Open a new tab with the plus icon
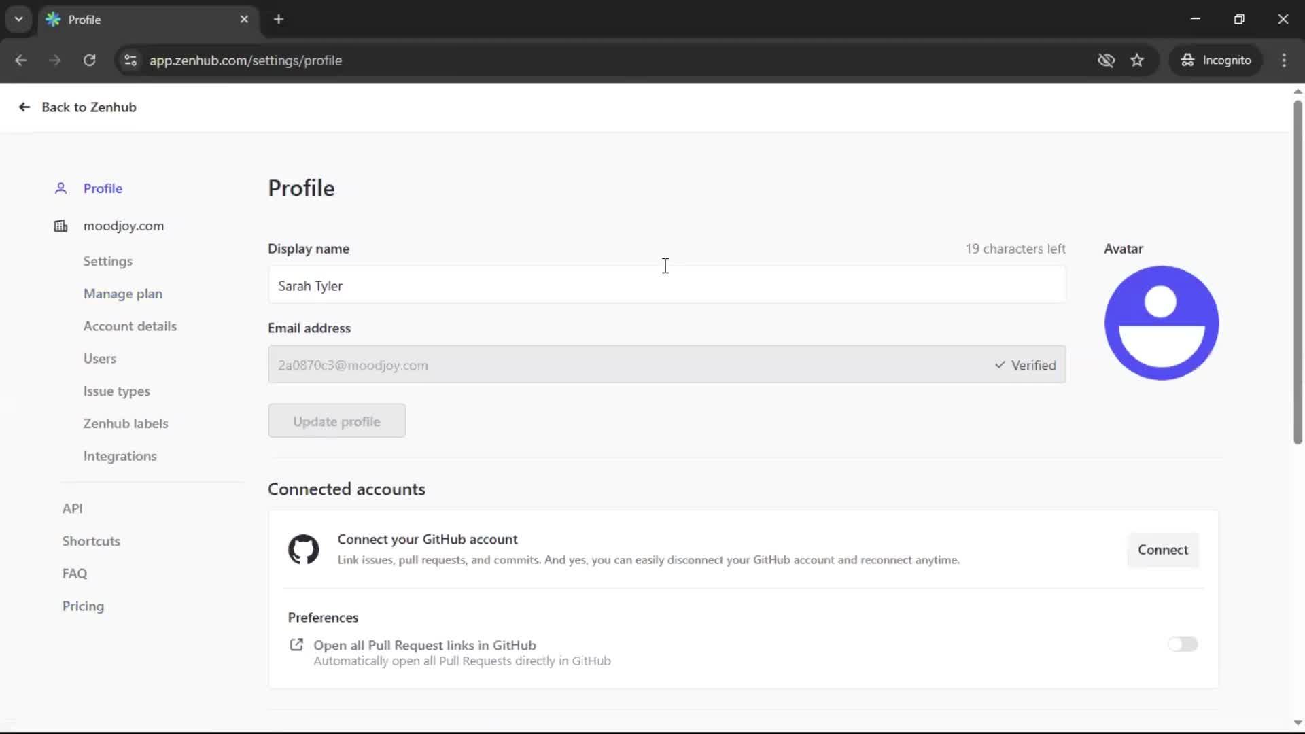1305x734 pixels. [279, 19]
